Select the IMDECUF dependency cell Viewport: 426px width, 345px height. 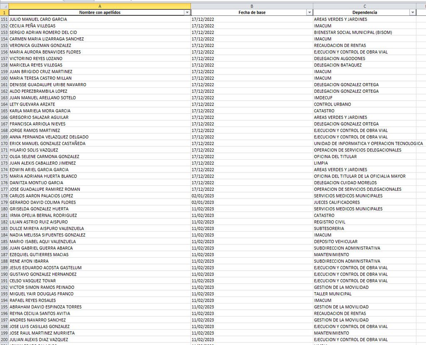[x=364, y=98]
